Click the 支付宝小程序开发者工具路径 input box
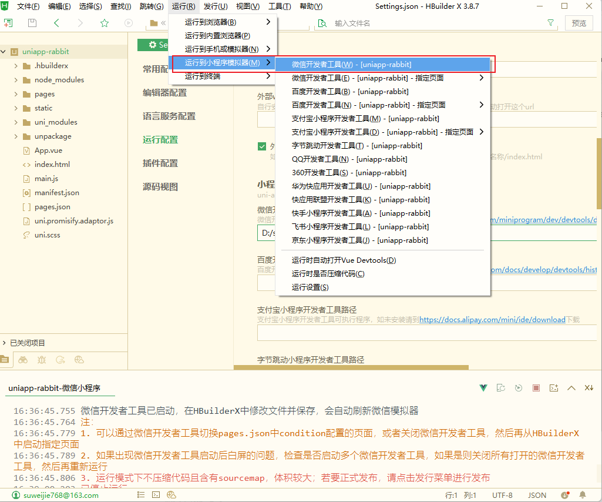 click(x=426, y=333)
